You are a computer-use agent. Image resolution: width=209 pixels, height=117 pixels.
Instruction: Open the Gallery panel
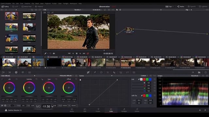tap(5, 6)
